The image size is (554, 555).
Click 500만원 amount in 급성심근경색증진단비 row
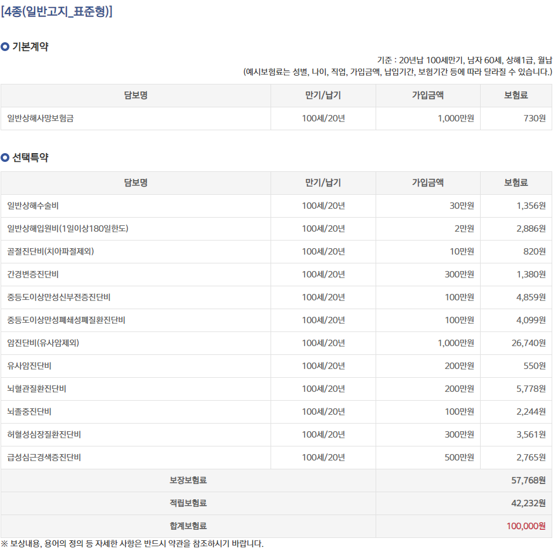(460, 457)
